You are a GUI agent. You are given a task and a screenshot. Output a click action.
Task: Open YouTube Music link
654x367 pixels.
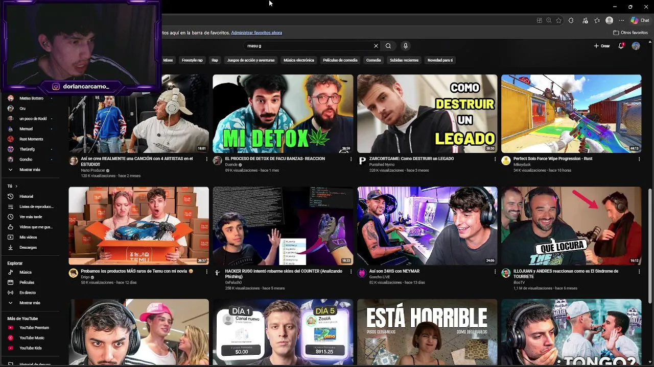[x=31, y=338]
